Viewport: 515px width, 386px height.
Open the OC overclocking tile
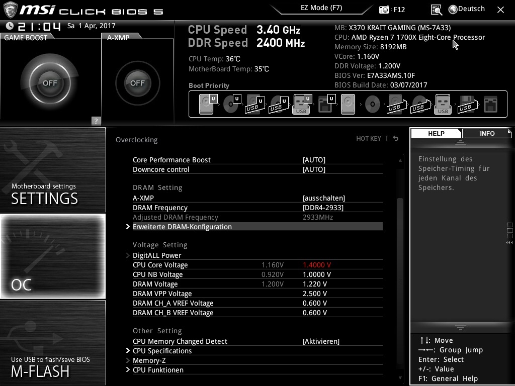point(53,256)
